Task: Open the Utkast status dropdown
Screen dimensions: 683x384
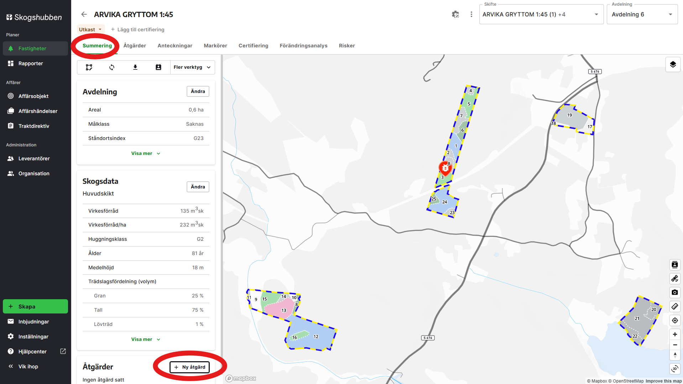Action: coord(90,30)
